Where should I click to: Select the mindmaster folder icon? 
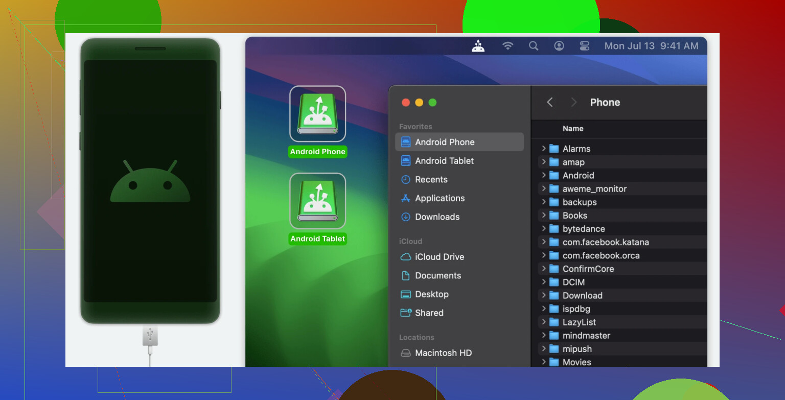[x=554, y=336]
